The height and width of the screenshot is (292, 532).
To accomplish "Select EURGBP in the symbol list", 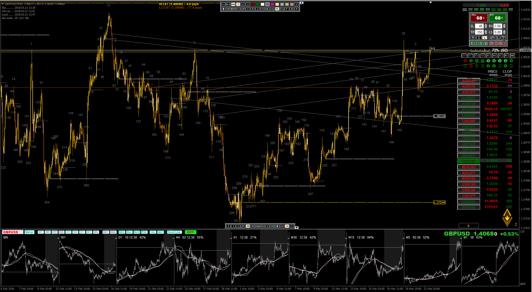I will pyautogui.click(x=468, y=121).
